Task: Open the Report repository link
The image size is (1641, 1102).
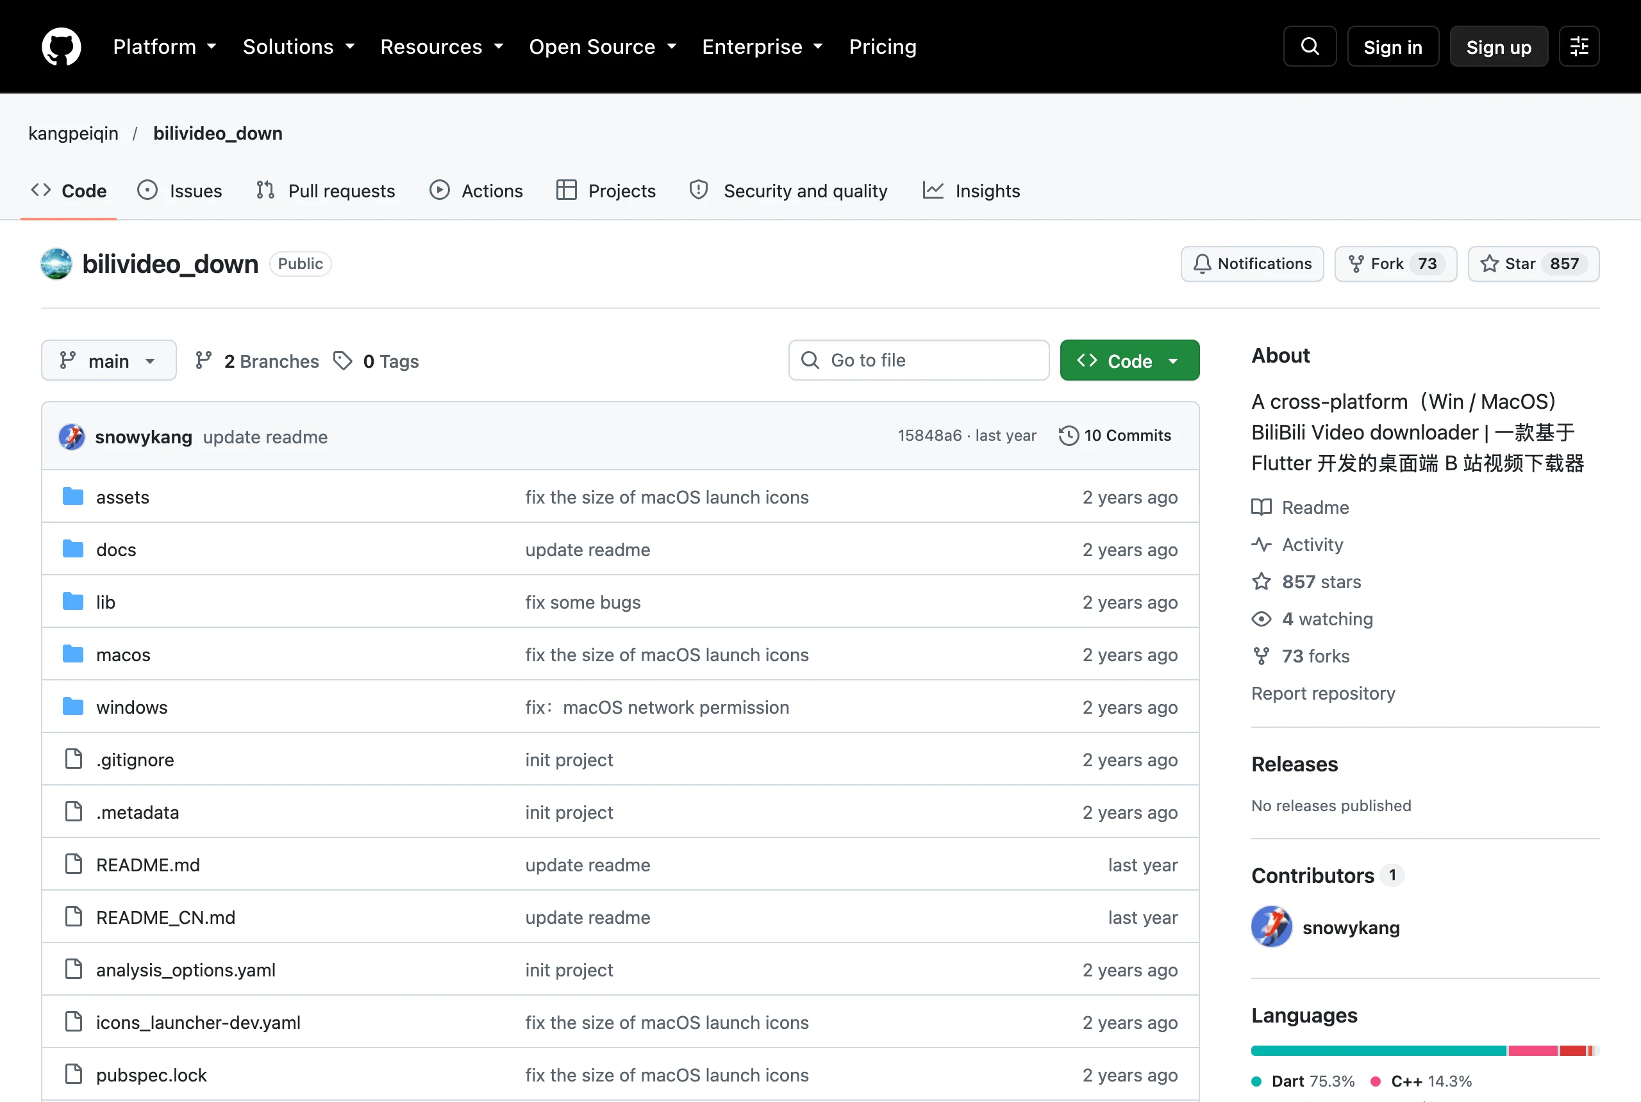Action: [1322, 693]
